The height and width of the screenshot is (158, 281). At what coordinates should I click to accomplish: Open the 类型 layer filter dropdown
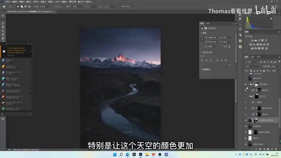coord(251,62)
